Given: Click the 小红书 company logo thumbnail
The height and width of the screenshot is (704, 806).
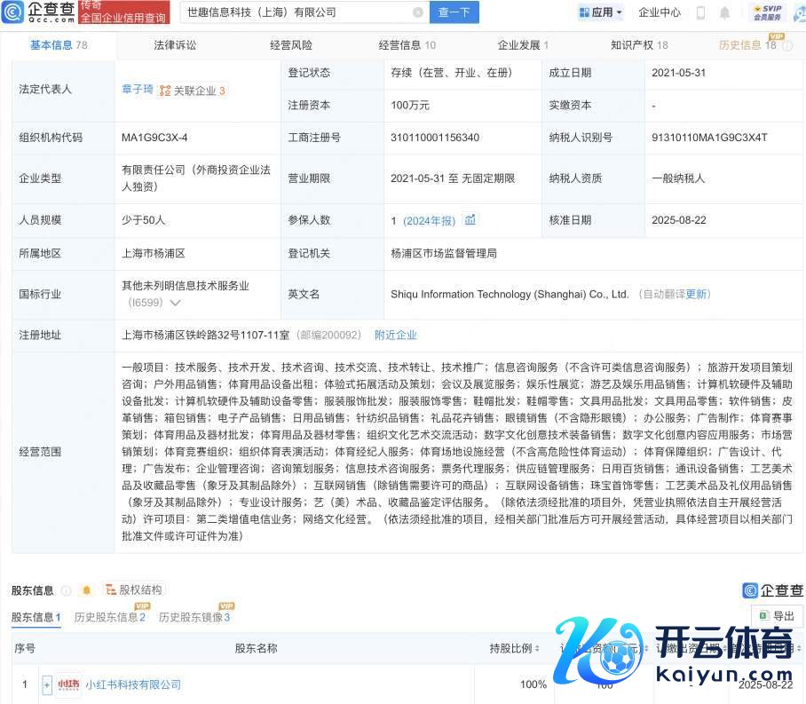Looking at the screenshot, I should (68, 684).
